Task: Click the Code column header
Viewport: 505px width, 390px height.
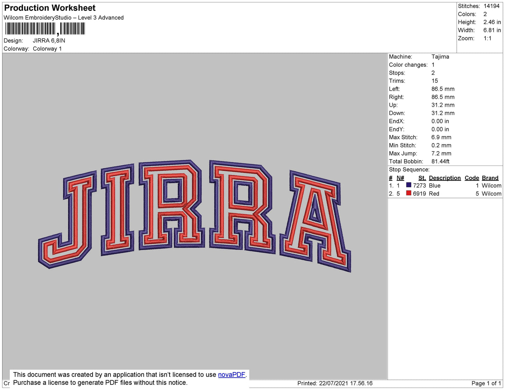Action: tap(472, 178)
